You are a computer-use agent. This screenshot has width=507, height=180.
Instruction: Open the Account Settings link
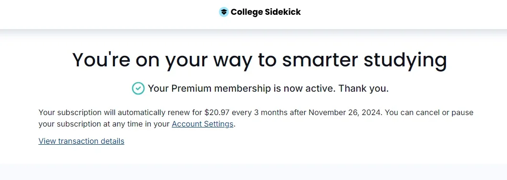[202, 124]
